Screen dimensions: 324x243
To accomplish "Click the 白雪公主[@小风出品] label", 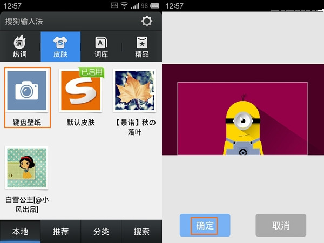I will pos(27,205).
